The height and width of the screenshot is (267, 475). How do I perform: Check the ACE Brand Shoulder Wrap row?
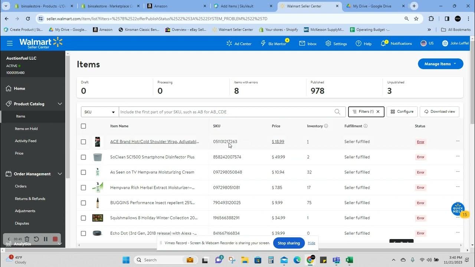pos(83,142)
